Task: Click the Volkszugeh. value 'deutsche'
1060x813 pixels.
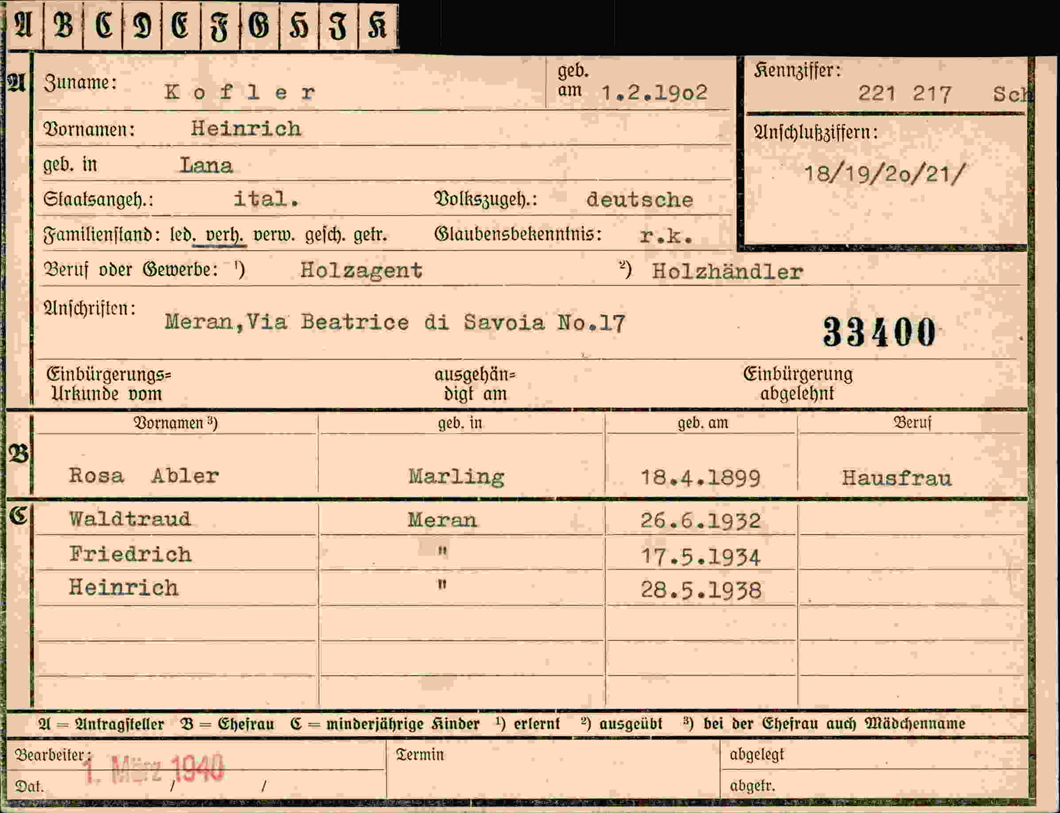Action: pos(639,200)
